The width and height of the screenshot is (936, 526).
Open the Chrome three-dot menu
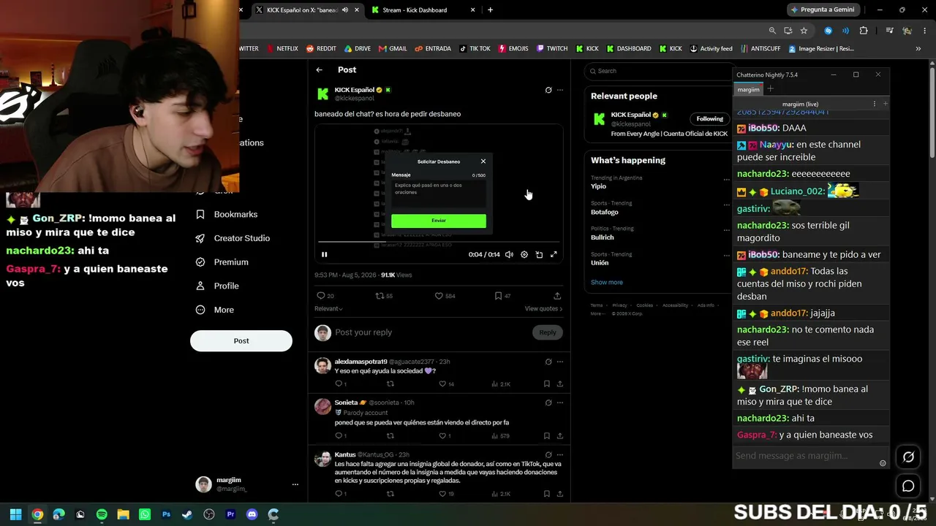click(x=924, y=31)
